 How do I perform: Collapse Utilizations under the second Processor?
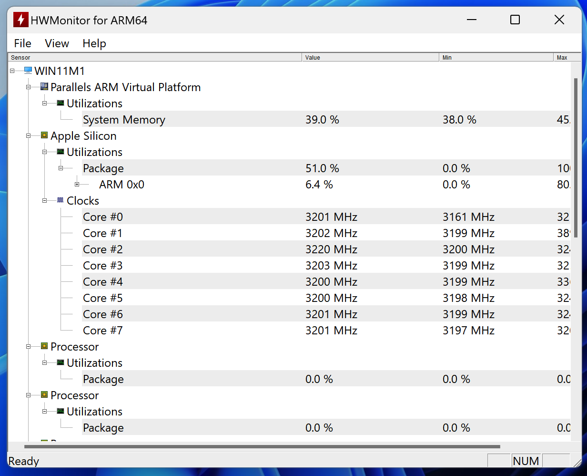click(45, 412)
